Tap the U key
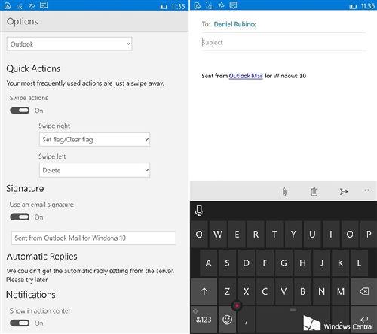Viewport: 377px width, 334px height. (x=312, y=235)
